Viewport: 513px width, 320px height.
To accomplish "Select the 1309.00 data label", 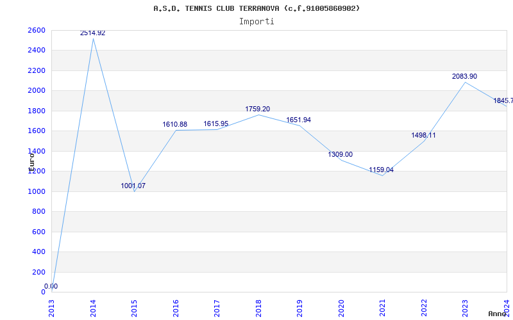I will pos(341,154).
